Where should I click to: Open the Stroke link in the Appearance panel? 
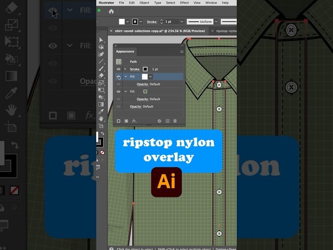(x=135, y=69)
